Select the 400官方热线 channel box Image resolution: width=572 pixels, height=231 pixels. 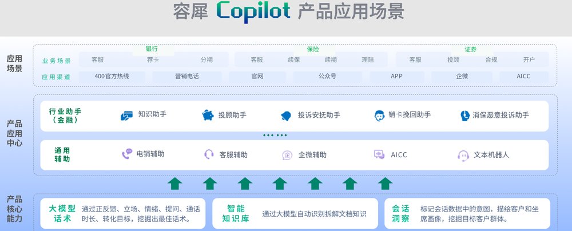coord(112,77)
